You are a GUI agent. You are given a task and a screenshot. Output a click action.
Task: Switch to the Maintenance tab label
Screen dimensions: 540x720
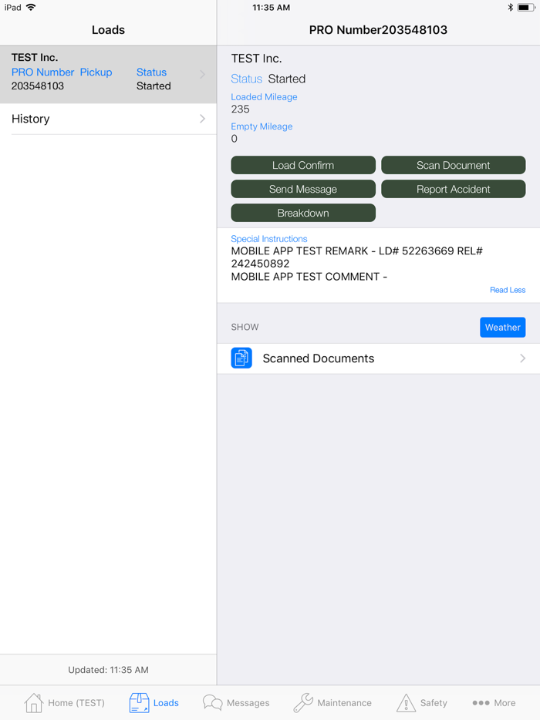click(x=344, y=703)
